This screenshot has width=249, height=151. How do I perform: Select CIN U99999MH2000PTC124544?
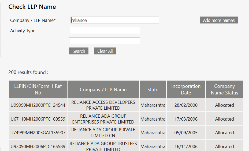click(x=38, y=105)
